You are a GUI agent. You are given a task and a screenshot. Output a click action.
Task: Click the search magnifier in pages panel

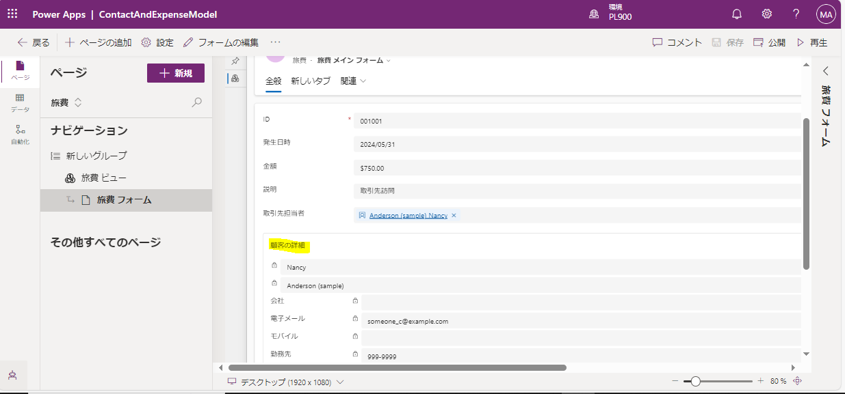pos(197,102)
